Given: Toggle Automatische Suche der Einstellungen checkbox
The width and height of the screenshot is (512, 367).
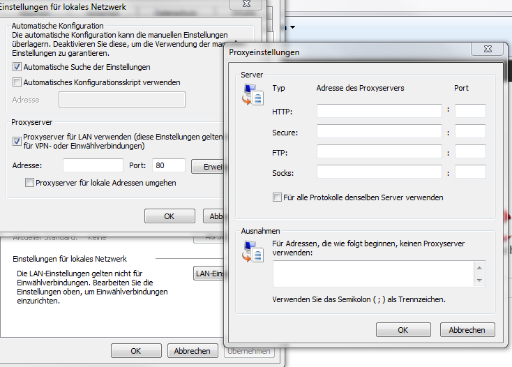Looking at the screenshot, I should [17, 67].
